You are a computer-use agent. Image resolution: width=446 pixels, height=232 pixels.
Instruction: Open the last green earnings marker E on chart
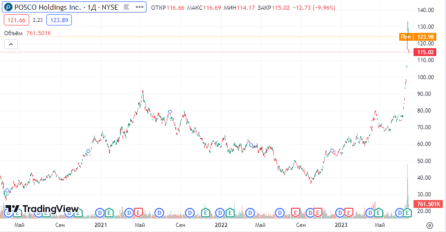(x=408, y=213)
